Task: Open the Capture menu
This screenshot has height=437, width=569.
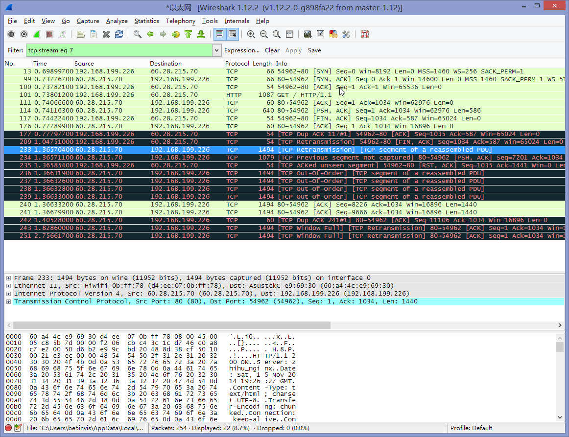Action: [x=88, y=21]
